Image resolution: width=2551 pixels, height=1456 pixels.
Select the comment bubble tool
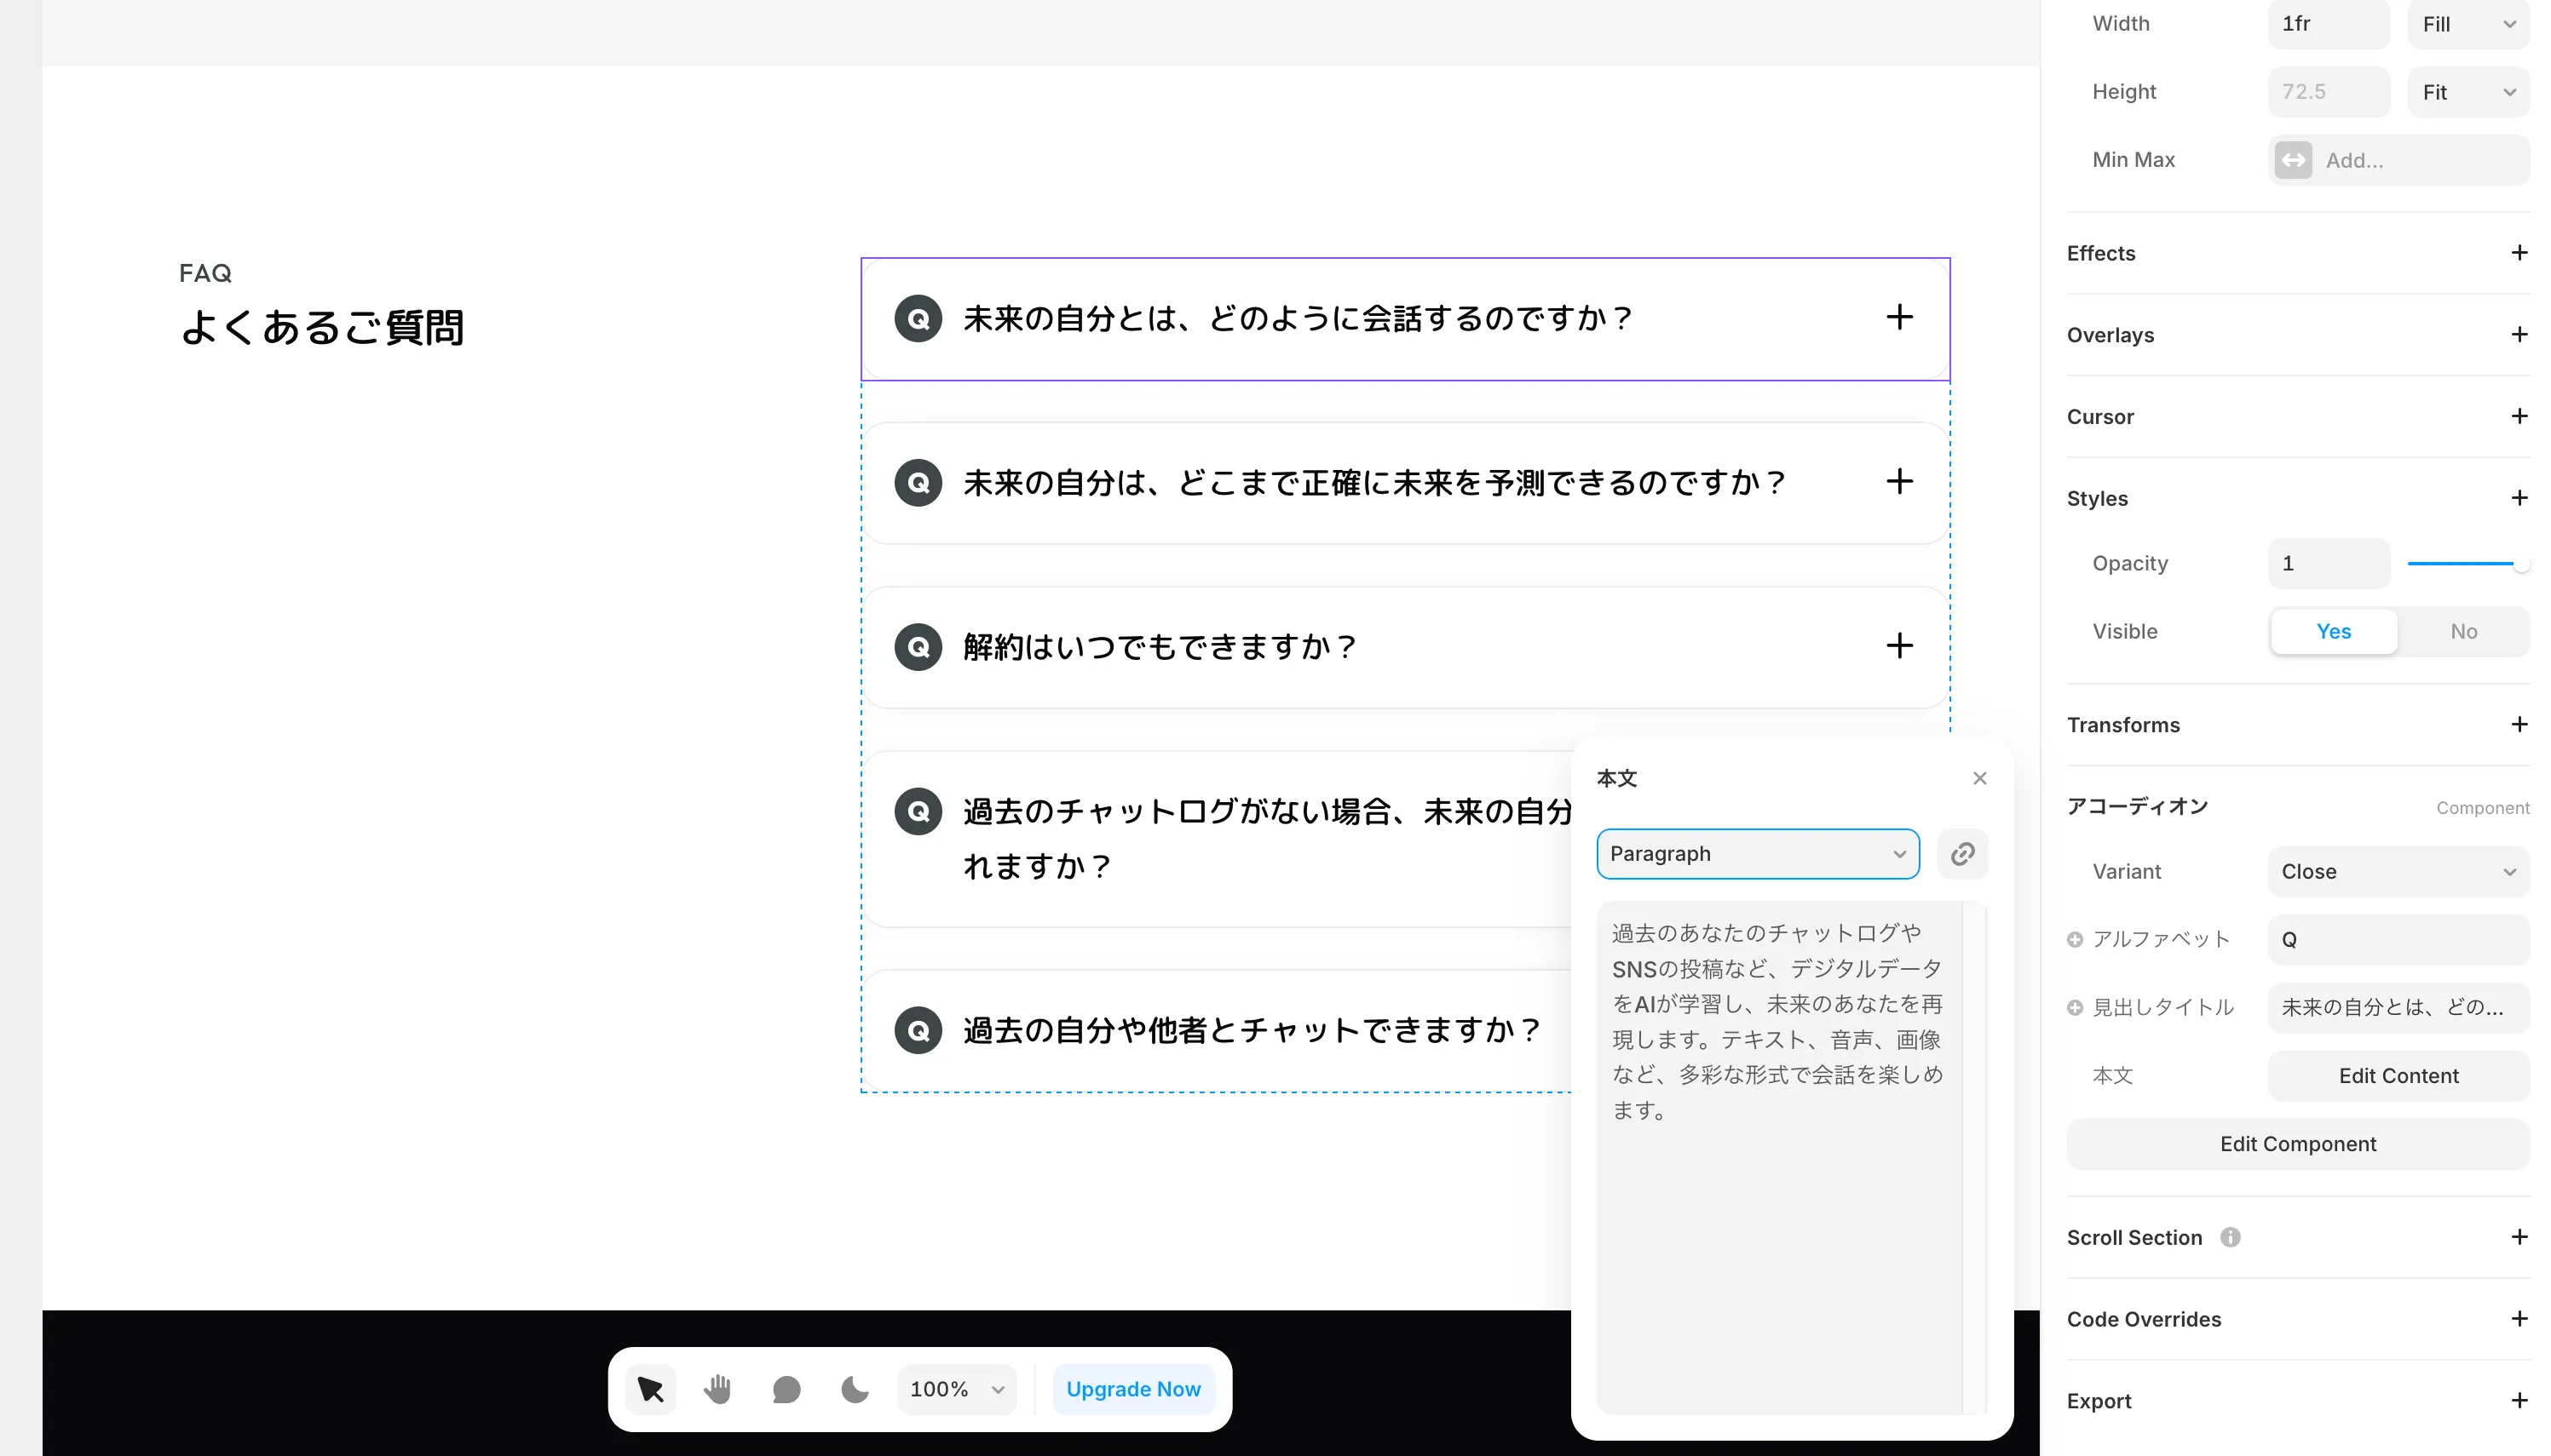tap(786, 1389)
